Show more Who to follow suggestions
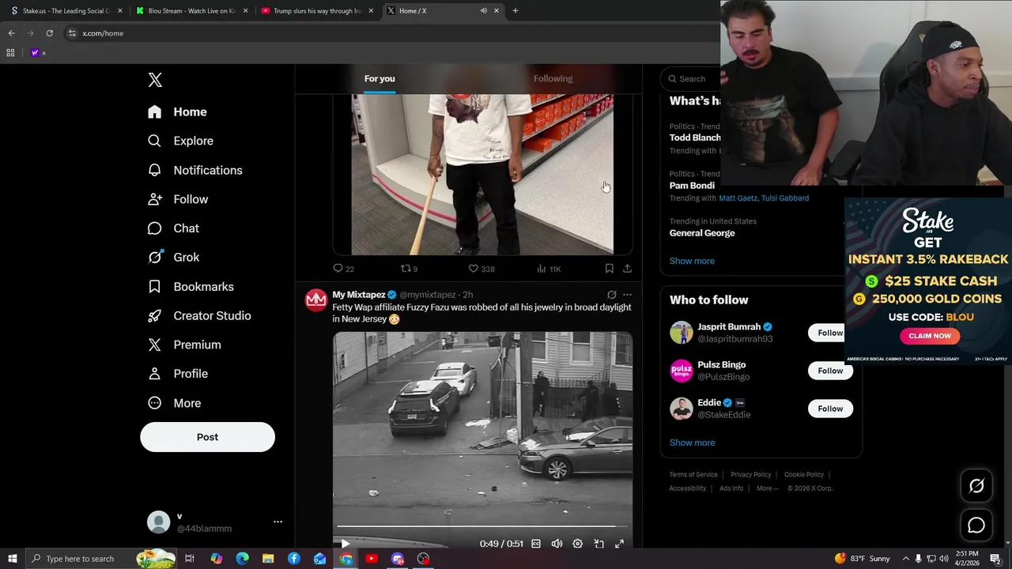Viewport: 1012px width, 569px height. click(692, 443)
